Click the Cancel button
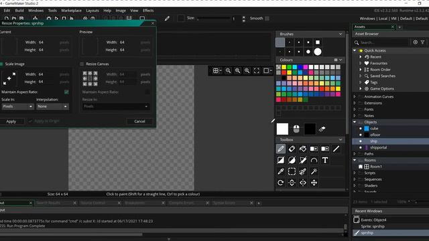The height and width of the screenshot is (241, 429). click(x=139, y=121)
